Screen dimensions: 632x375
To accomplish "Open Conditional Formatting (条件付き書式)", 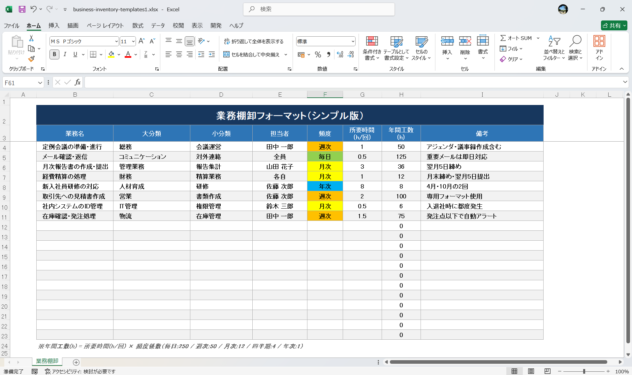I will tap(372, 48).
